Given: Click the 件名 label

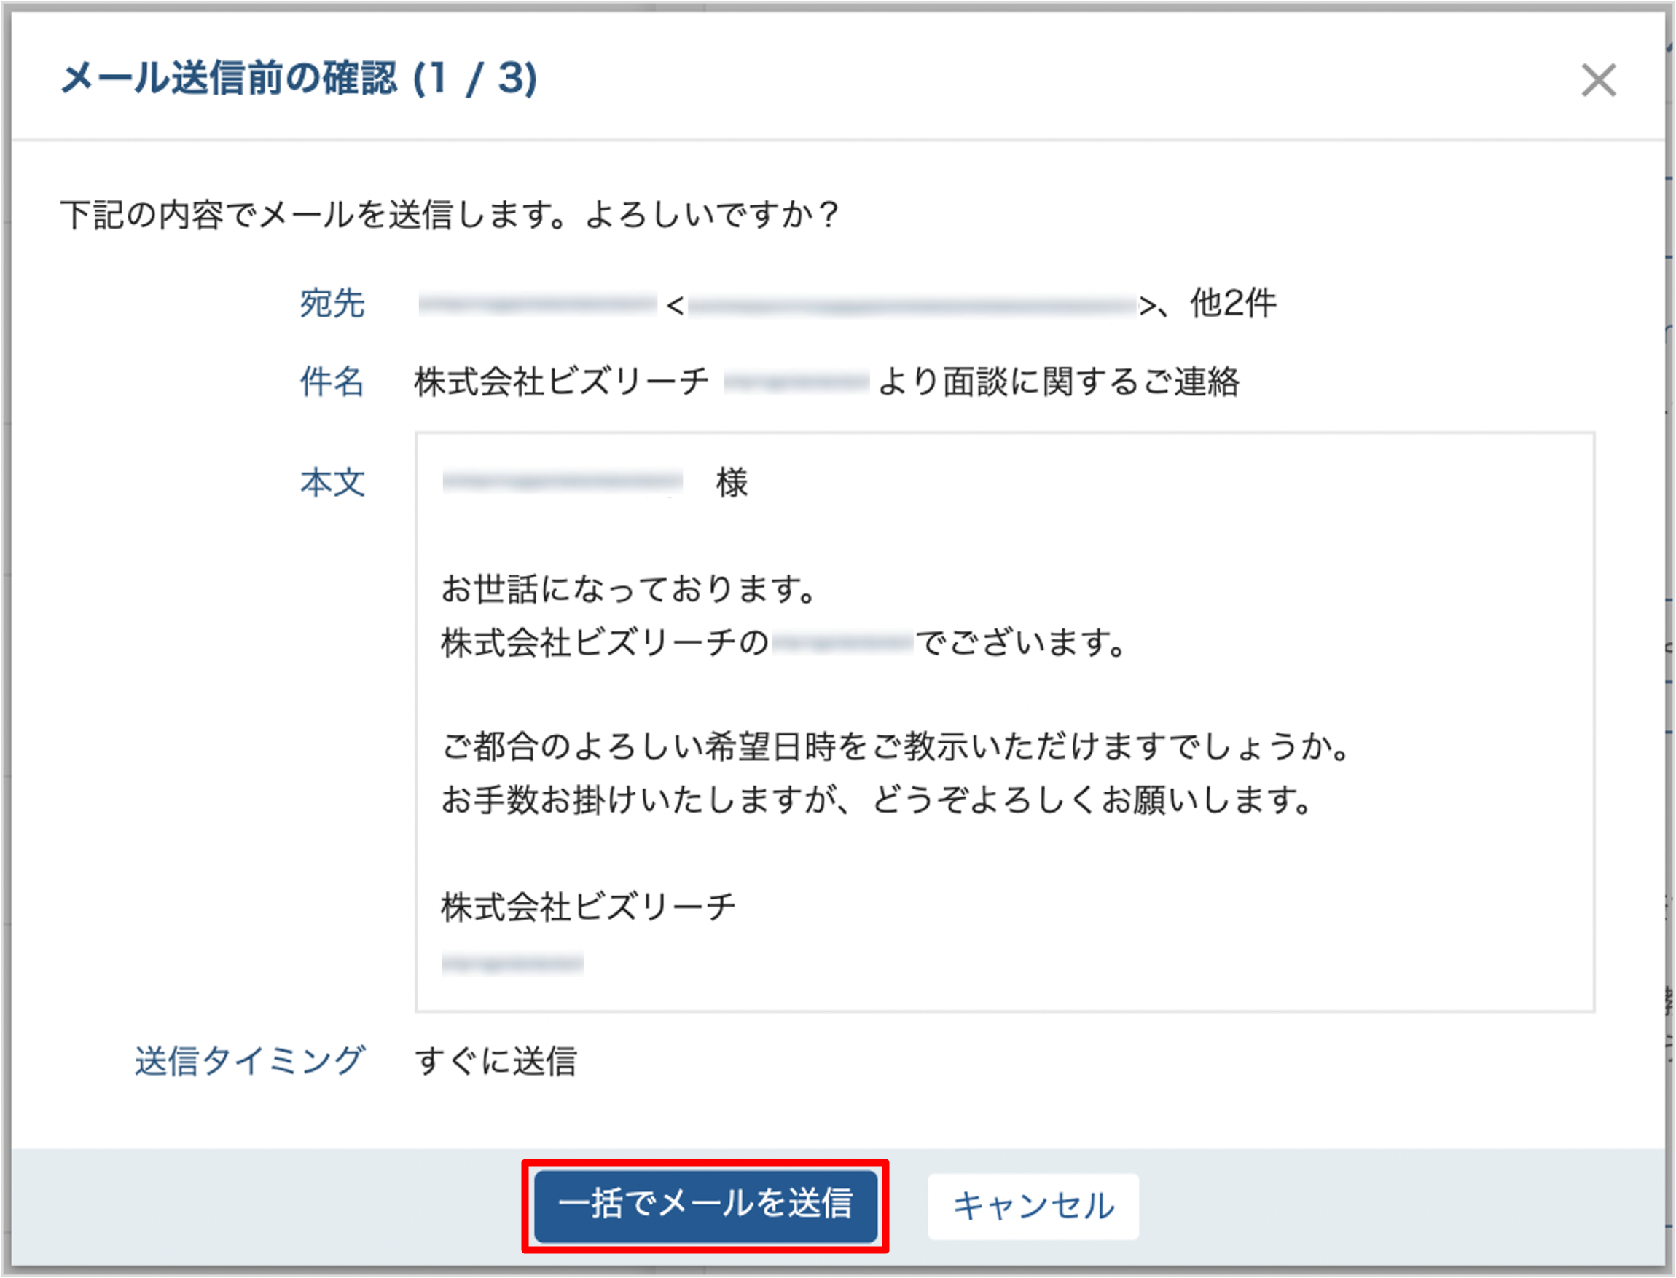Looking at the screenshot, I should (x=332, y=381).
